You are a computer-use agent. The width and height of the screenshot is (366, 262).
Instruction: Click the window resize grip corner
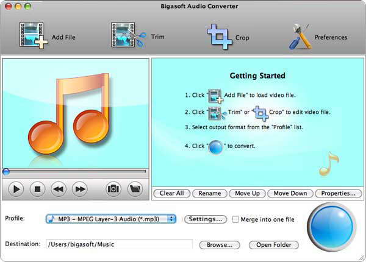click(x=362, y=258)
